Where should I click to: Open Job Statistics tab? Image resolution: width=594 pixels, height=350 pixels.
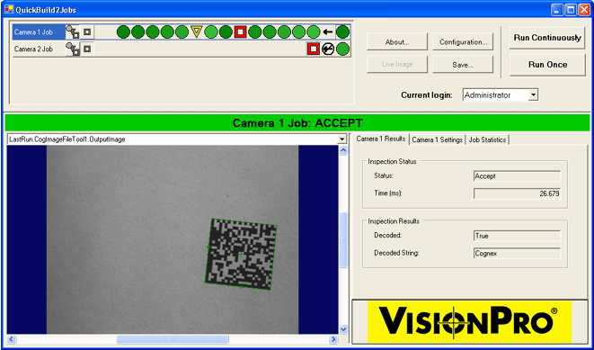point(487,140)
